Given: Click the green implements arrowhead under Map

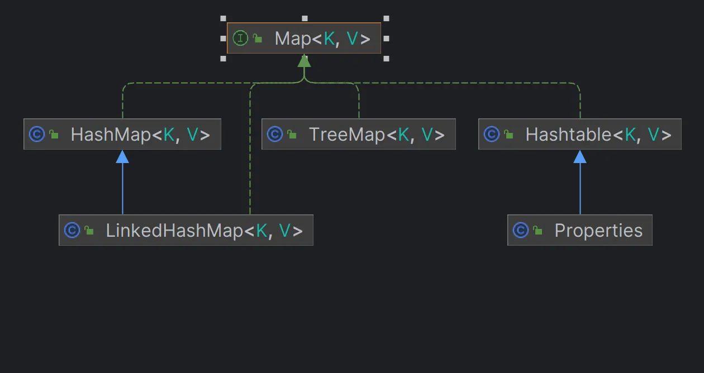Looking at the screenshot, I should (x=304, y=61).
